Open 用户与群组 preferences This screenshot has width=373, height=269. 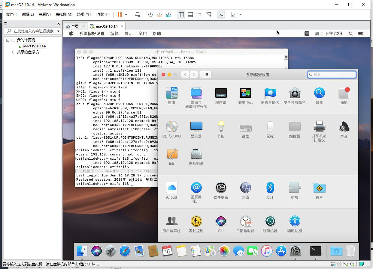171,224
